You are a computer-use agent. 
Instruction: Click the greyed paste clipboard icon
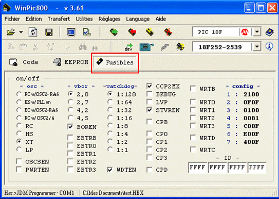(x=23, y=47)
